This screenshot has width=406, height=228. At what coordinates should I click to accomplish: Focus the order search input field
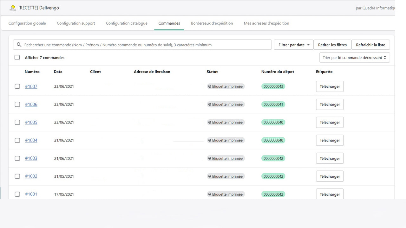tap(142, 45)
